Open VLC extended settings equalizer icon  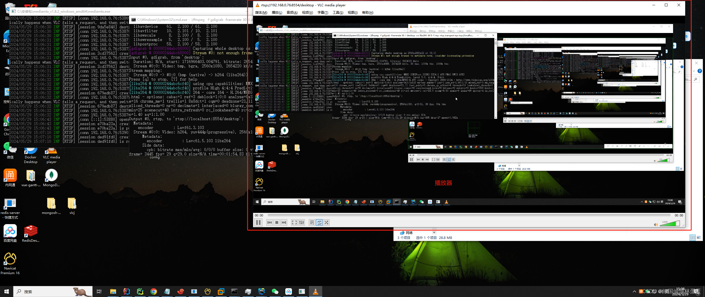pyautogui.click(x=302, y=222)
